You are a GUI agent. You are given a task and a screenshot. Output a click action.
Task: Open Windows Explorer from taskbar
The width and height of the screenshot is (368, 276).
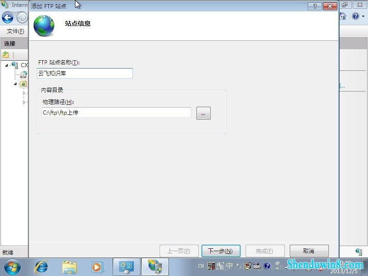tap(69, 267)
